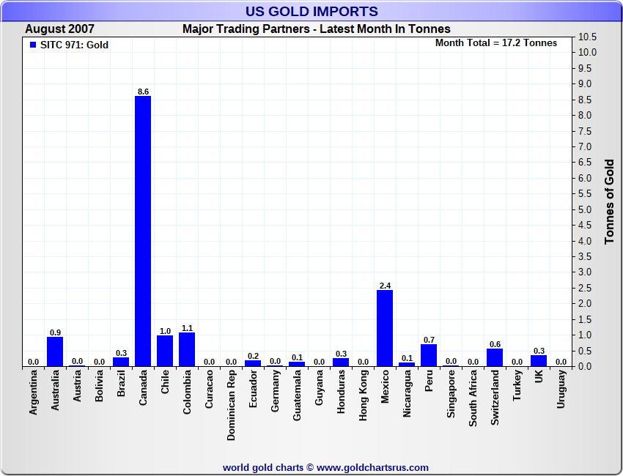Click the SITC 971: Gold legend text

[74, 45]
